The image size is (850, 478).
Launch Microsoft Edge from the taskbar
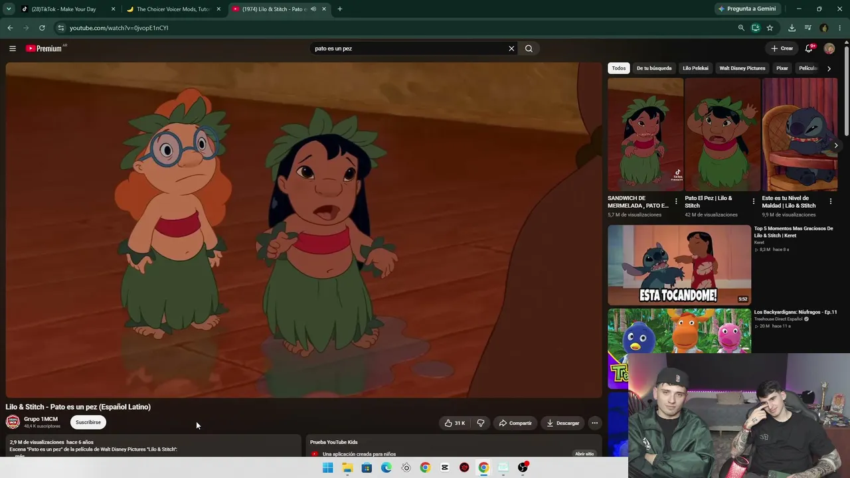pyautogui.click(x=386, y=467)
